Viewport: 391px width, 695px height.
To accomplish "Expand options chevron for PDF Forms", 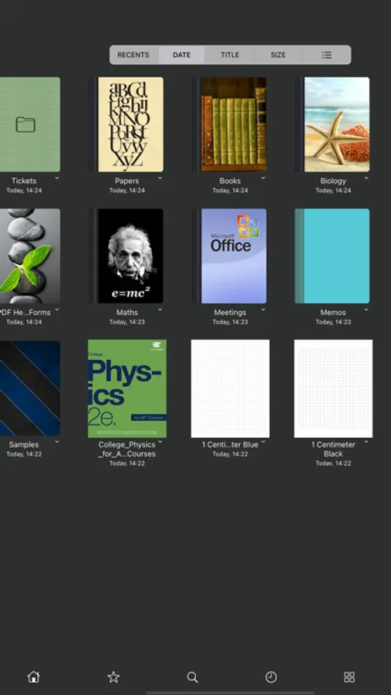I will click(x=57, y=310).
